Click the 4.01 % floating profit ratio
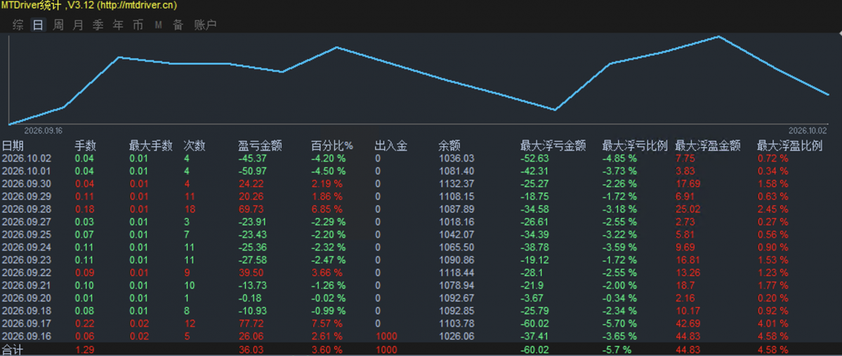The image size is (842, 356). coord(772,324)
